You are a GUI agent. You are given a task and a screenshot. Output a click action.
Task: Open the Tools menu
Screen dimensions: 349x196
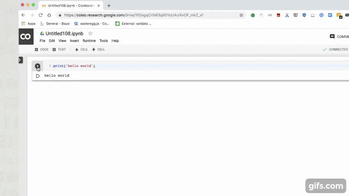pyautogui.click(x=104, y=41)
